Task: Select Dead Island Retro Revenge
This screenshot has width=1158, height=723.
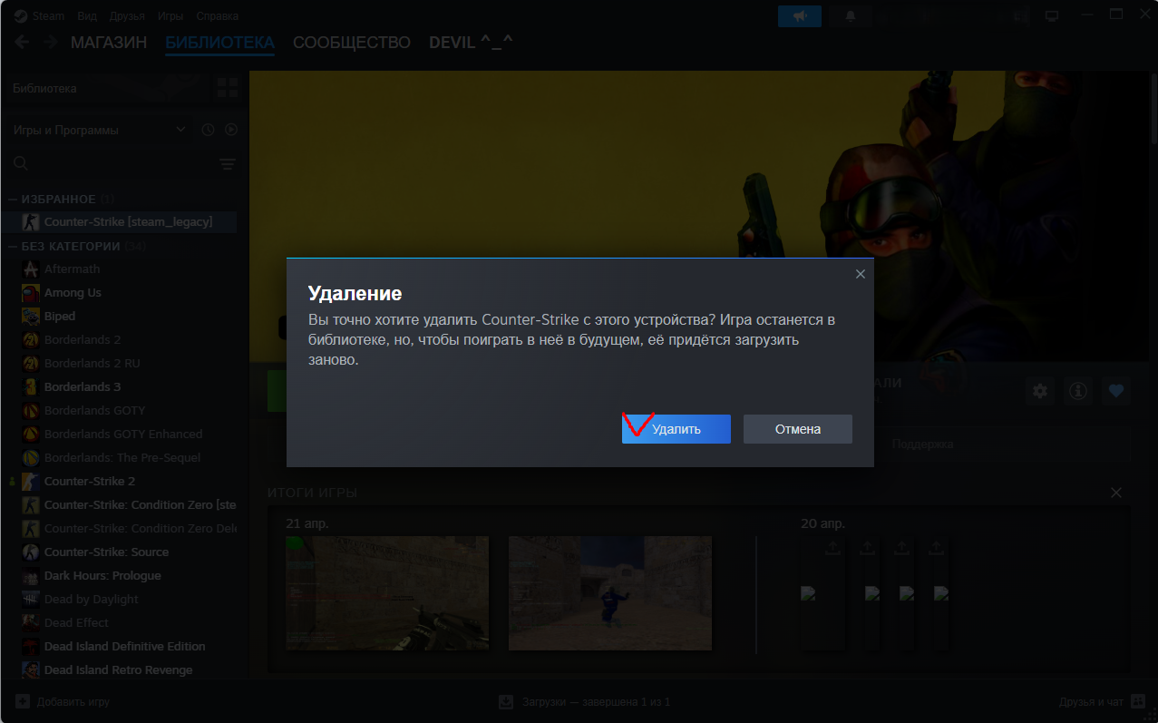Action: click(119, 669)
